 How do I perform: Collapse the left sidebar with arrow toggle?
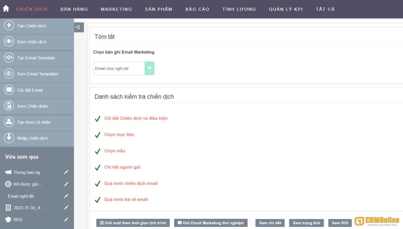[x=78, y=27]
